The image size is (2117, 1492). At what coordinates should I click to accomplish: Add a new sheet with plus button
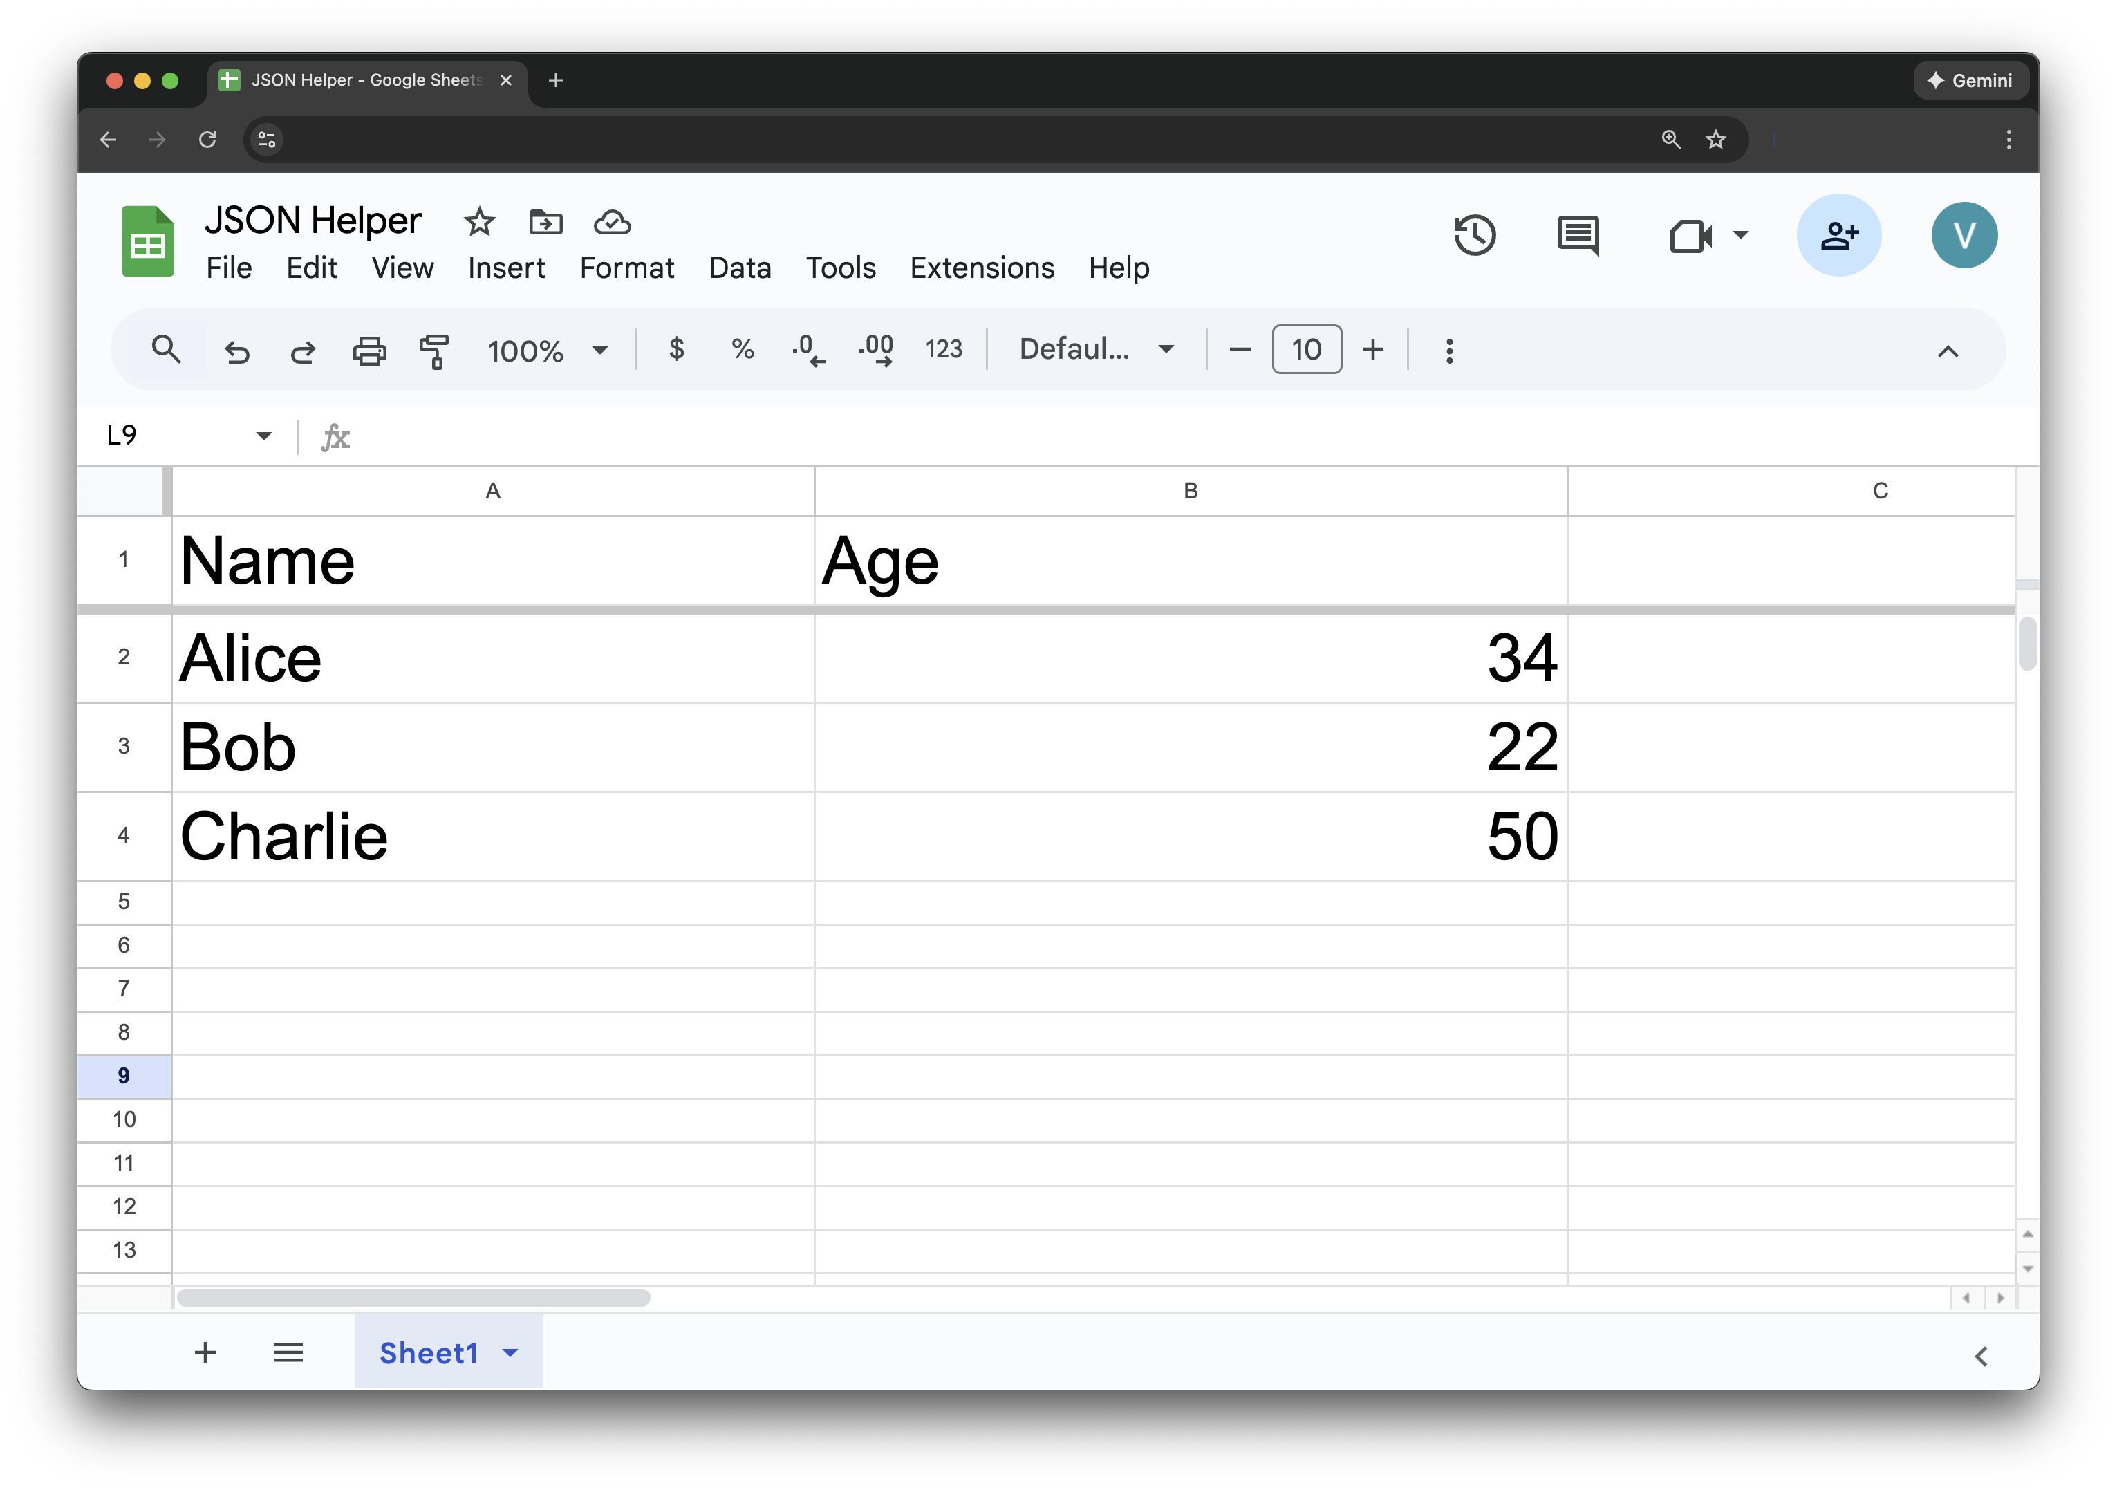pos(205,1353)
